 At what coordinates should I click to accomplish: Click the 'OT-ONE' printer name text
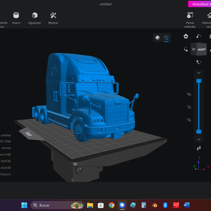click(x=5, y=141)
